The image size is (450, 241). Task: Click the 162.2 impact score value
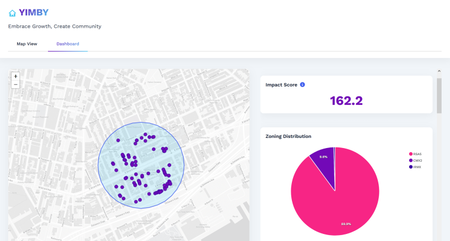pos(346,101)
